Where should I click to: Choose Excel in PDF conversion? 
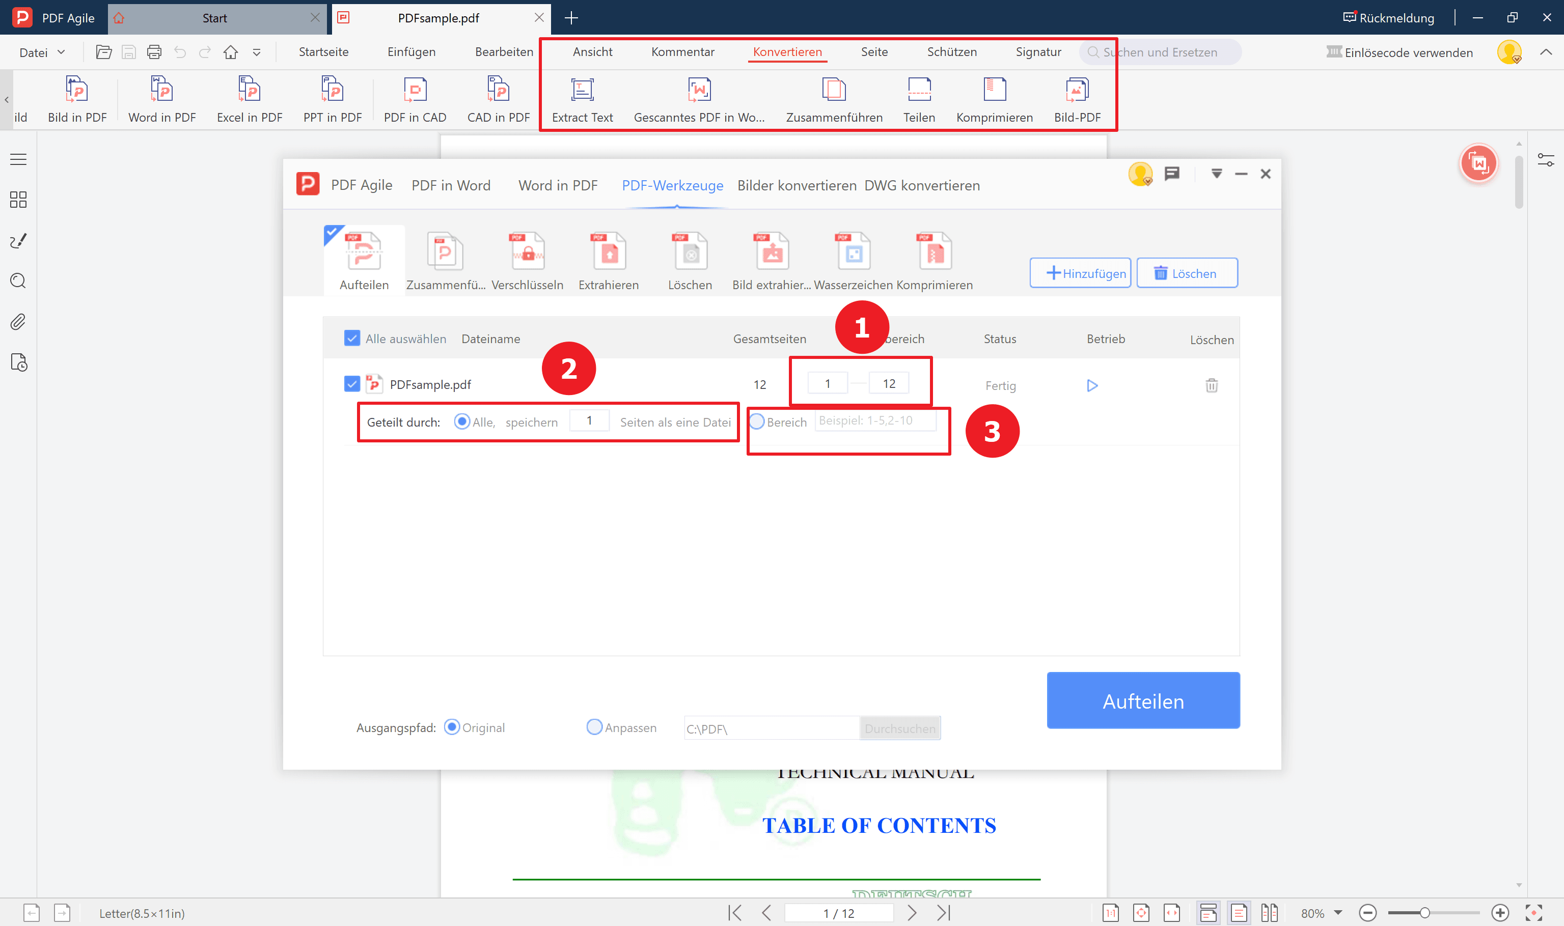249,99
